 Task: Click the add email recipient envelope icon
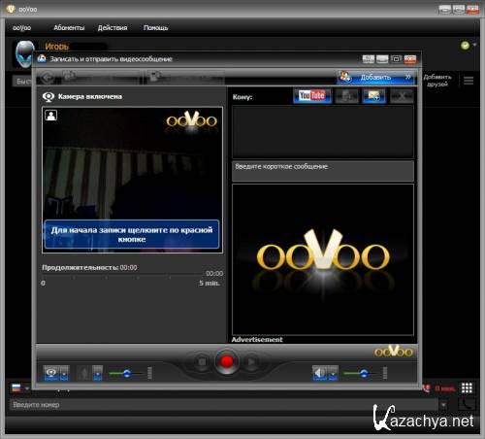pos(374,96)
